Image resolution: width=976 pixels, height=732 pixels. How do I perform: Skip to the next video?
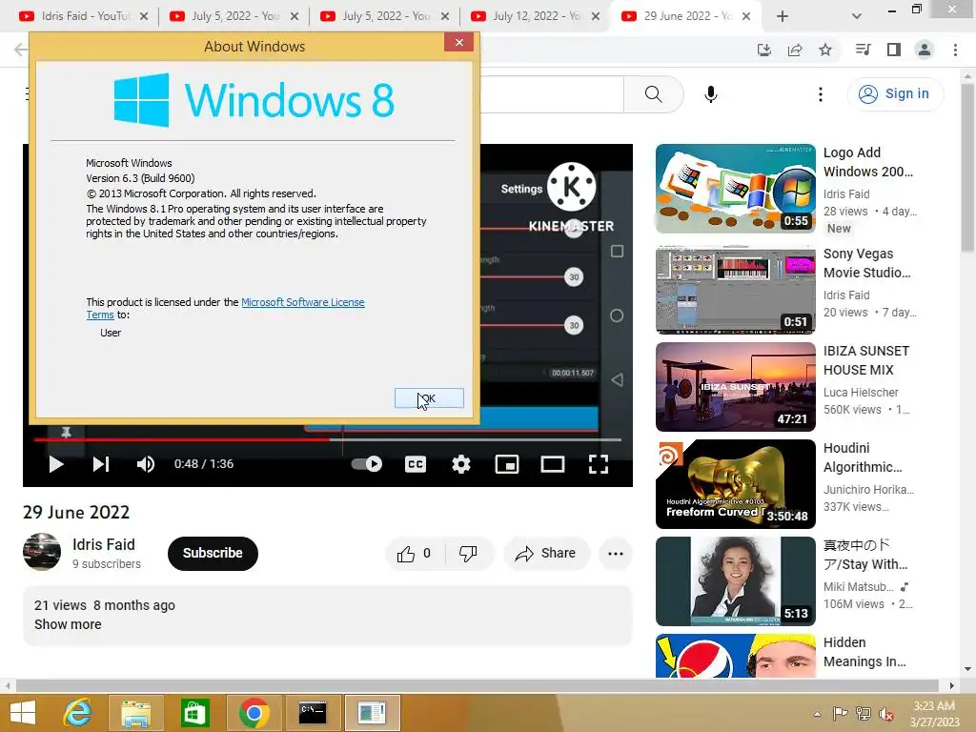[x=101, y=464]
